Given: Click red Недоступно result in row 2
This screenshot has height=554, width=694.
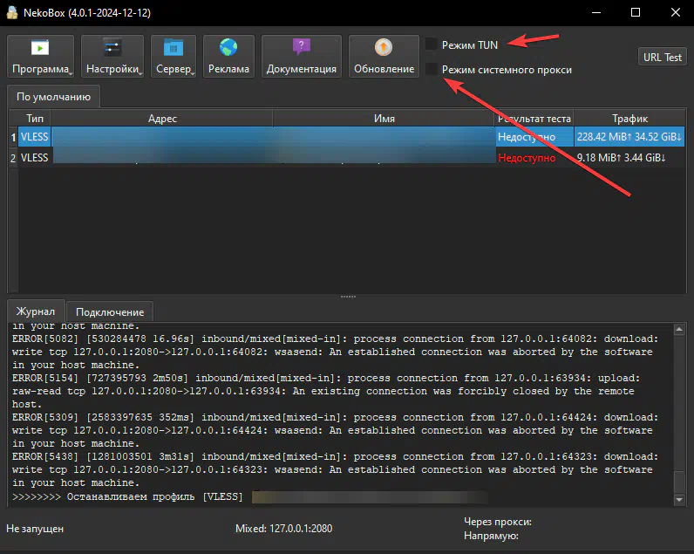Looking at the screenshot, I should tap(527, 158).
